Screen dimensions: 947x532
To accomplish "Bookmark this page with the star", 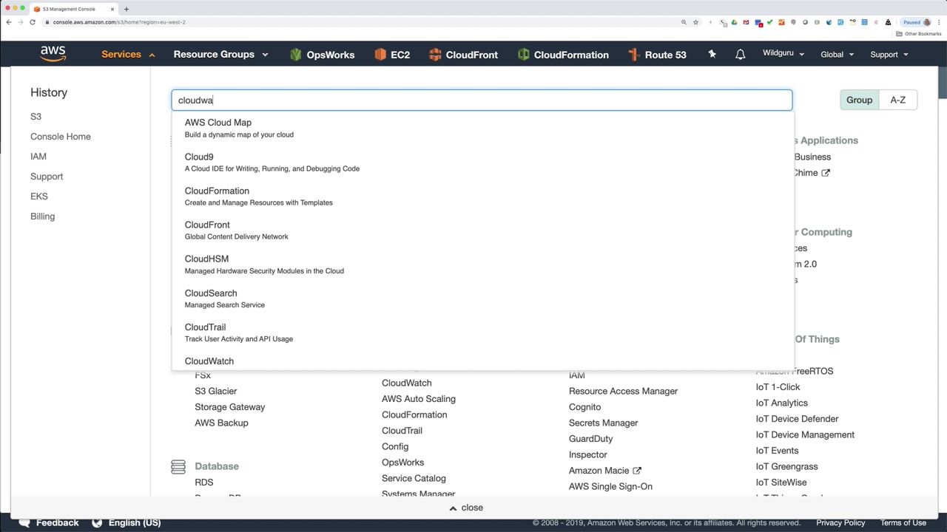I will pyautogui.click(x=695, y=22).
